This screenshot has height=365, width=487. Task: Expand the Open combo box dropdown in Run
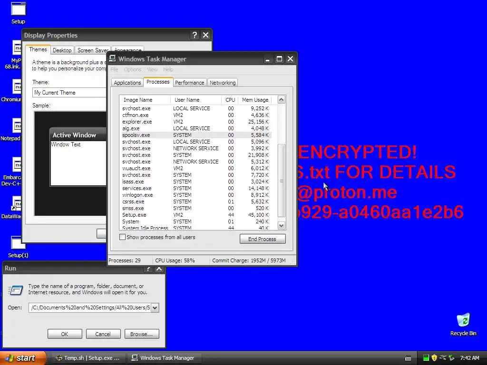(x=155, y=307)
